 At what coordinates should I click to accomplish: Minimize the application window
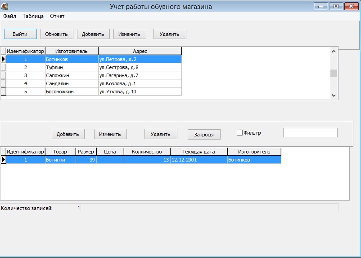pyautogui.click(x=320, y=6)
